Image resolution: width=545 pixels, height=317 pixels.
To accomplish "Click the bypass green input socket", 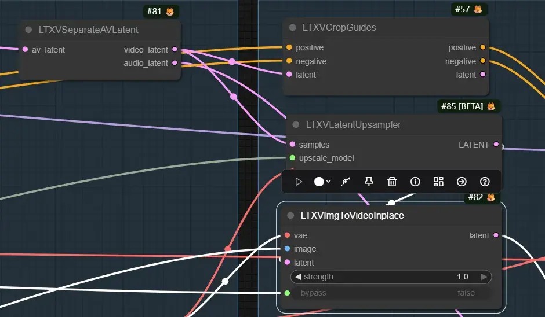I will (x=287, y=293).
